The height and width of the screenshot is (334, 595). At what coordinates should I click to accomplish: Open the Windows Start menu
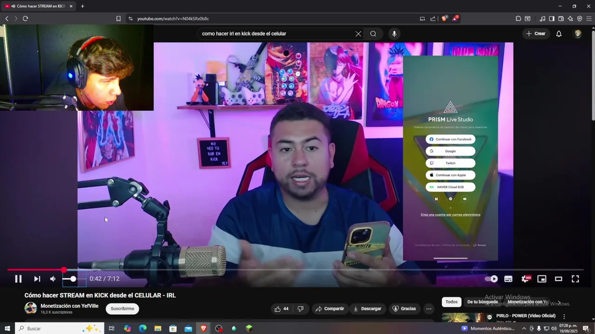(7, 328)
